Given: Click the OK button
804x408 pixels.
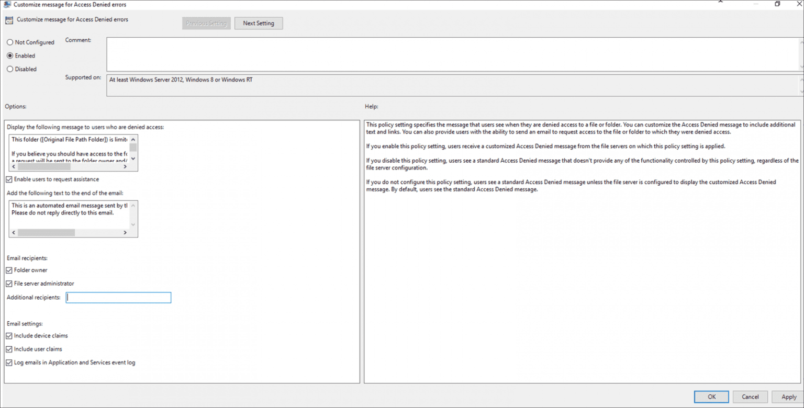Looking at the screenshot, I should [x=710, y=396].
